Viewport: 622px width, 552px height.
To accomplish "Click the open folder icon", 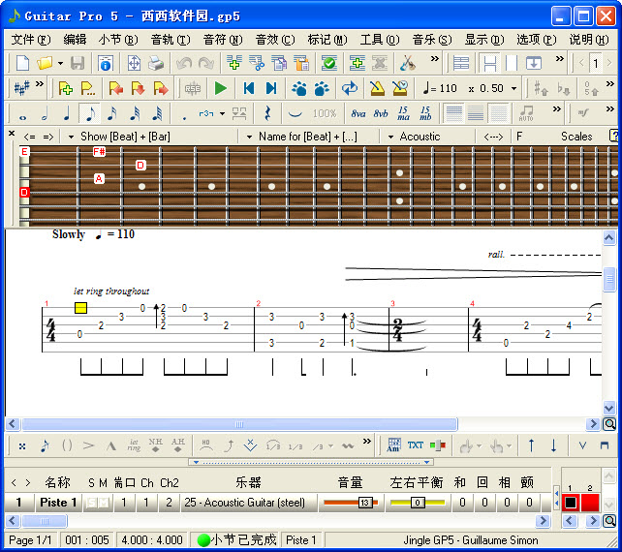I will [x=45, y=63].
